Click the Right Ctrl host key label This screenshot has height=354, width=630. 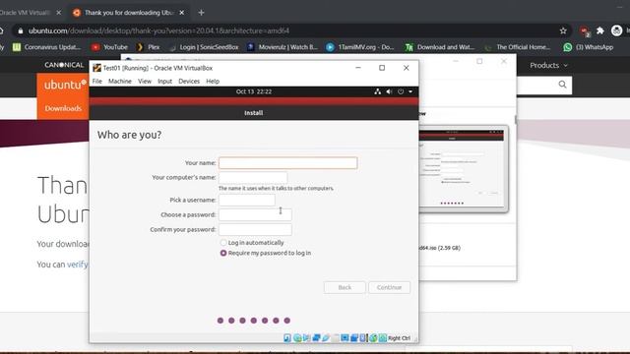pyautogui.click(x=399, y=338)
